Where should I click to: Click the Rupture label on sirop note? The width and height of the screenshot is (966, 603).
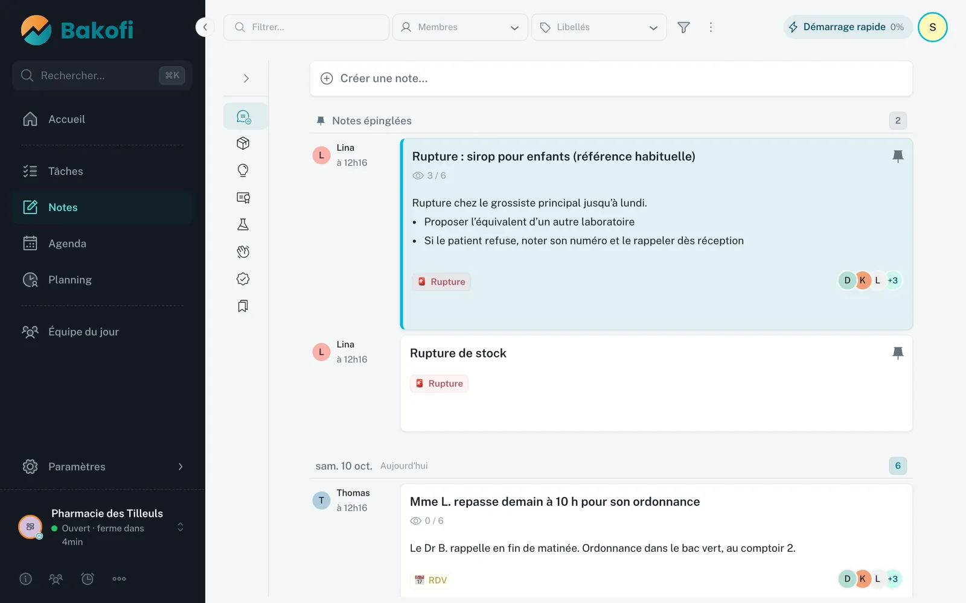pyautogui.click(x=441, y=282)
